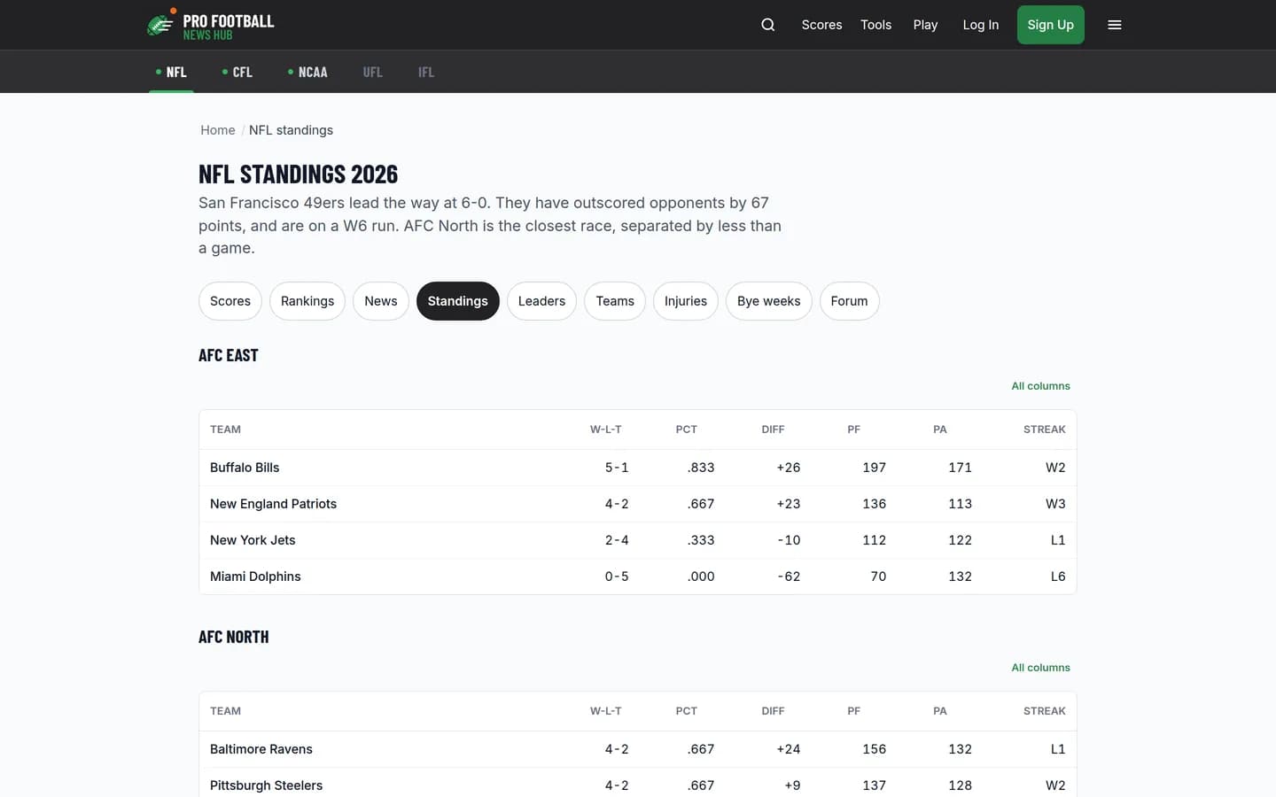Click the AFC North STREAK column header
1276x797 pixels.
1044,711
